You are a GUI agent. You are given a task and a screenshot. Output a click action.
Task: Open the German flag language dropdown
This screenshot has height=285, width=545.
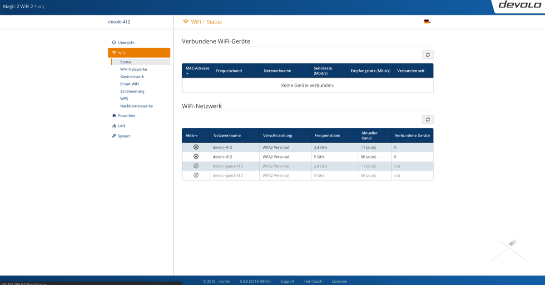[427, 22]
